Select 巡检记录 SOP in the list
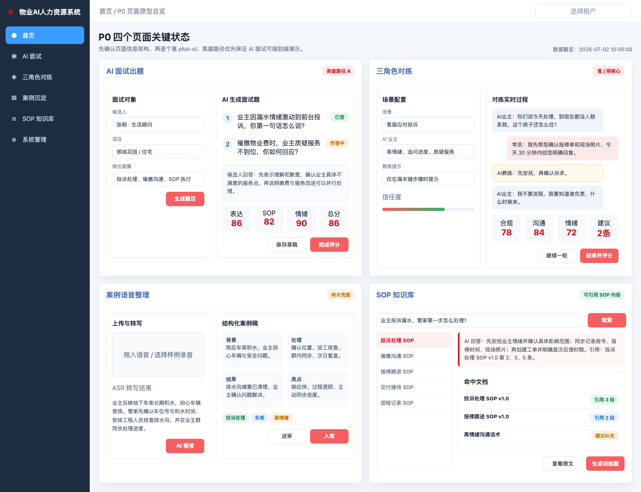Image resolution: width=641 pixels, height=492 pixels. pyautogui.click(x=414, y=403)
